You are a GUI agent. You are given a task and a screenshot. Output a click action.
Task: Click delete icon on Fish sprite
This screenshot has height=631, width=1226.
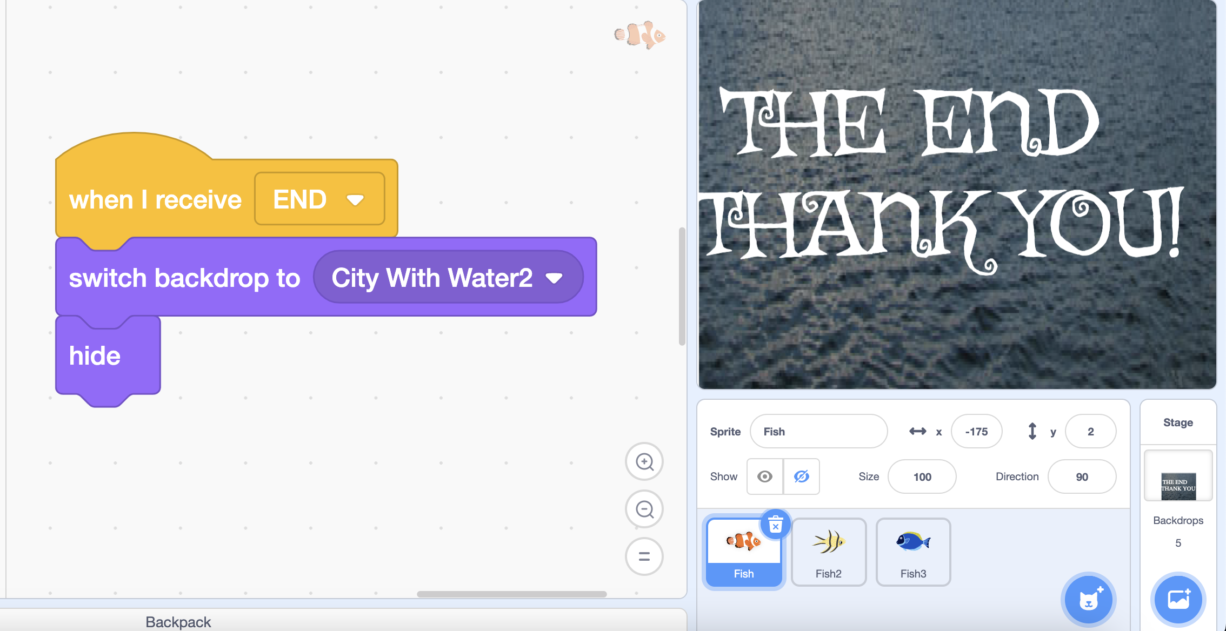[776, 524]
